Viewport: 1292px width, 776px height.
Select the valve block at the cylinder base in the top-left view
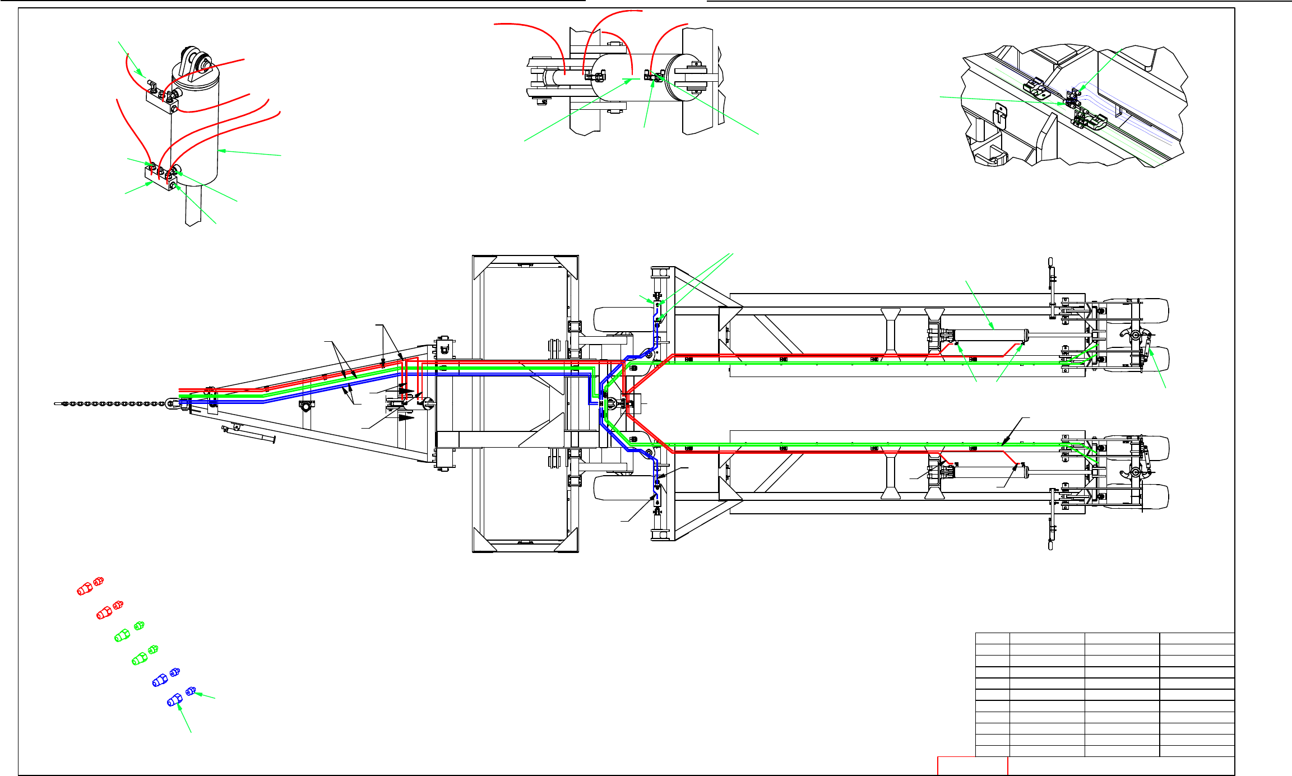coord(161,178)
